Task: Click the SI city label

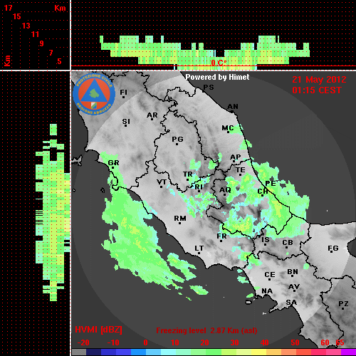Action: (126, 122)
